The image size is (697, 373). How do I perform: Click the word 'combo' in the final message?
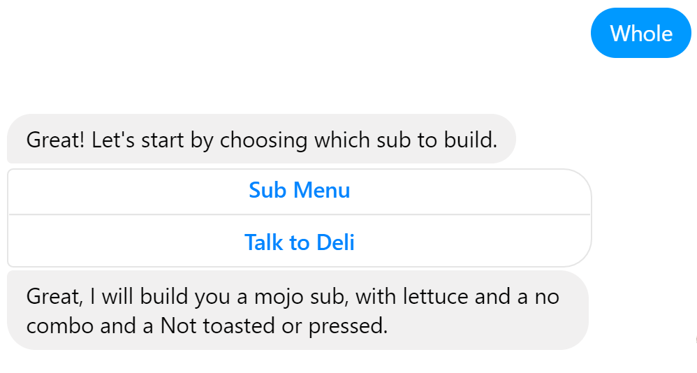pyautogui.click(x=60, y=326)
